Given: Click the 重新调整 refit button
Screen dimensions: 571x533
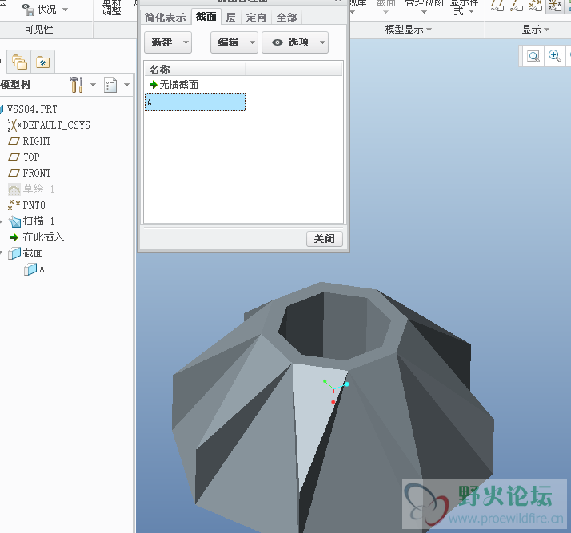Looking at the screenshot, I should [x=111, y=7].
